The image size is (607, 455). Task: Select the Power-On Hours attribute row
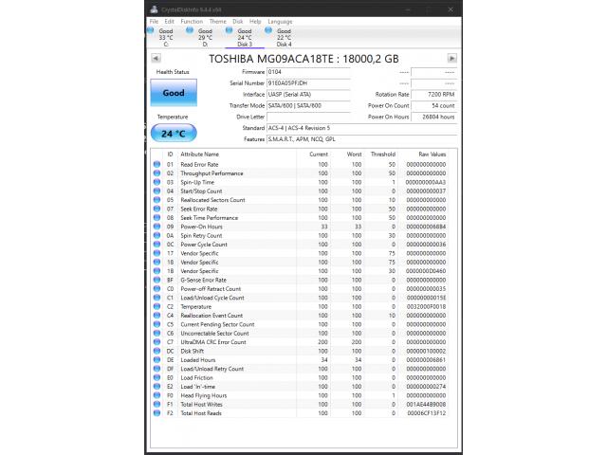click(x=303, y=227)
